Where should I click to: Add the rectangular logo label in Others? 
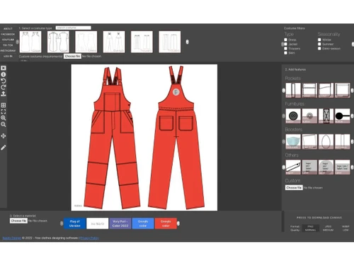click(309, 167)
